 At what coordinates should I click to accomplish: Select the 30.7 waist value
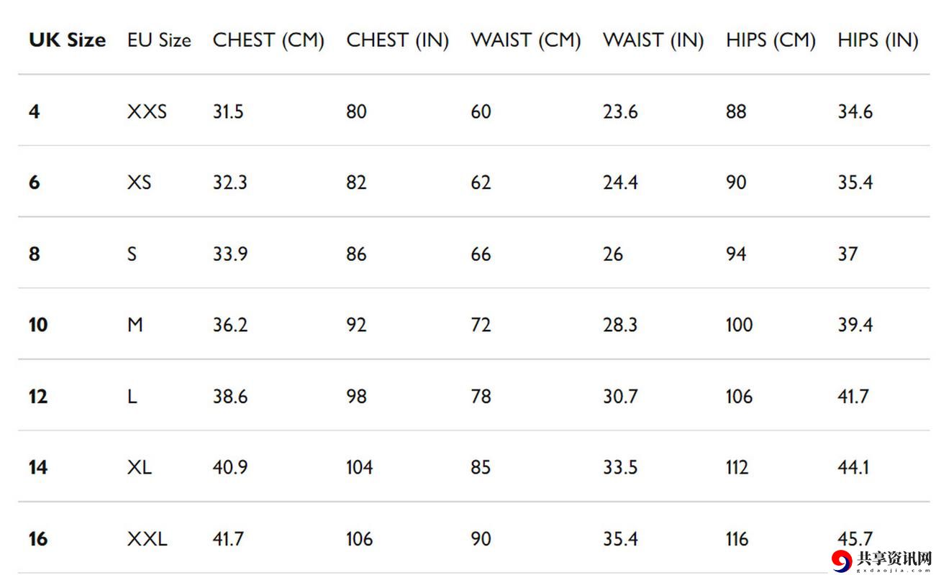pyautogui.click(x=620, y=397)
